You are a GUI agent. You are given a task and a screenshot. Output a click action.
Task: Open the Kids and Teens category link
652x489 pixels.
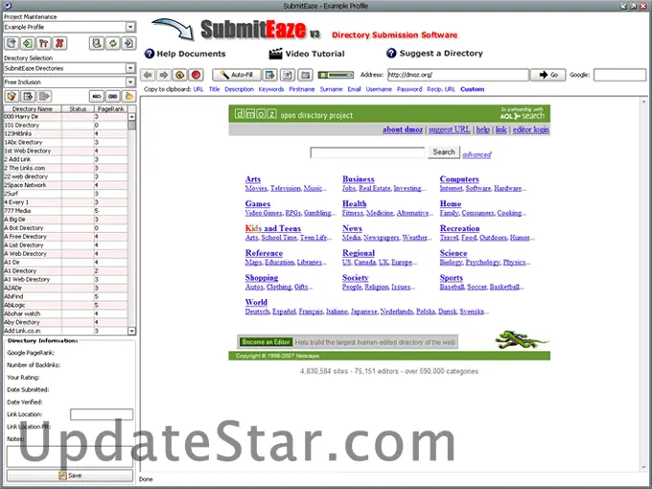[272, 228]
